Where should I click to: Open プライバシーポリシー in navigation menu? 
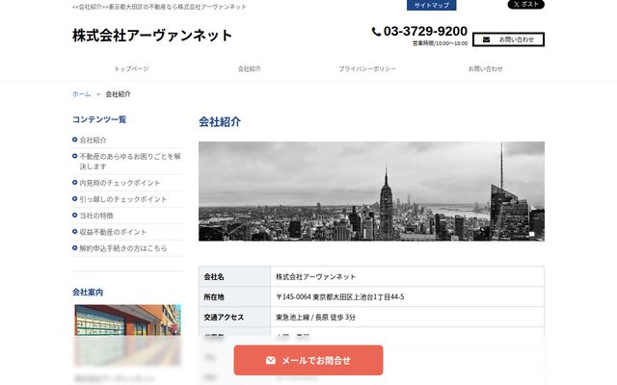(367, 68)
